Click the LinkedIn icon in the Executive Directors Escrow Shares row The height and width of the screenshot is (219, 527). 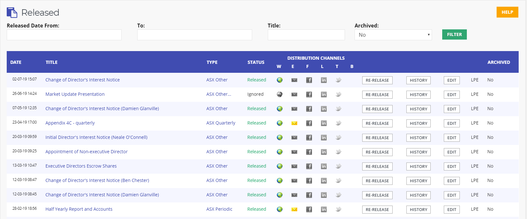pos(324,166)
